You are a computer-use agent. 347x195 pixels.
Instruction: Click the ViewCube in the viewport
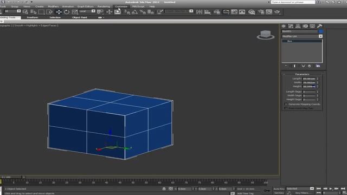coord(266,35)
